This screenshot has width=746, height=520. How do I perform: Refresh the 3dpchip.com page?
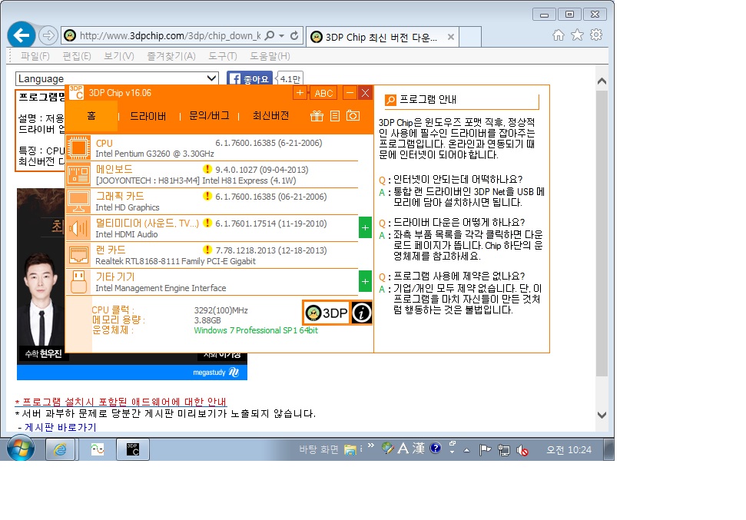[294, 35]
